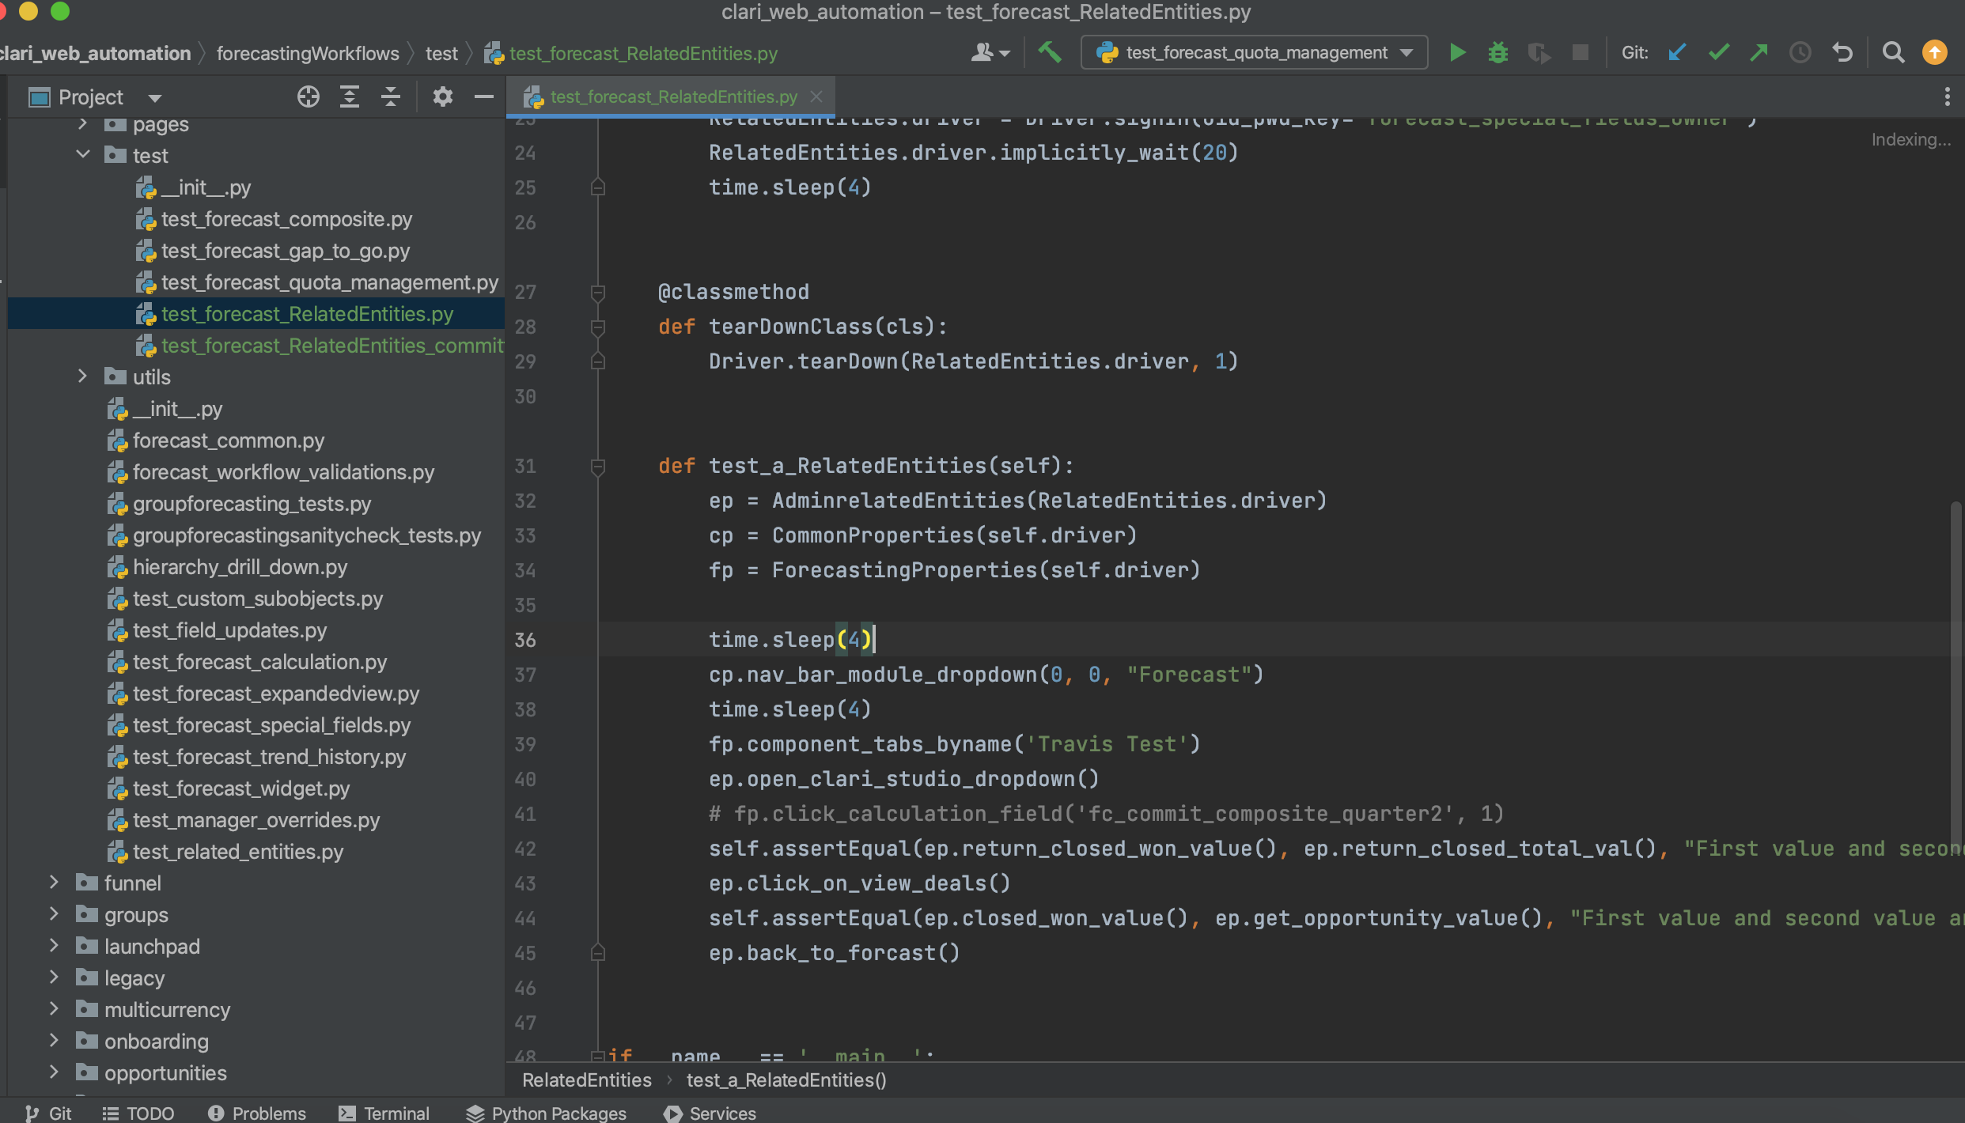Image resolution: width=1965 pixels, height=1123 pixels.
Task: Click the Build hammer icon
Action: pos(1050,53)
